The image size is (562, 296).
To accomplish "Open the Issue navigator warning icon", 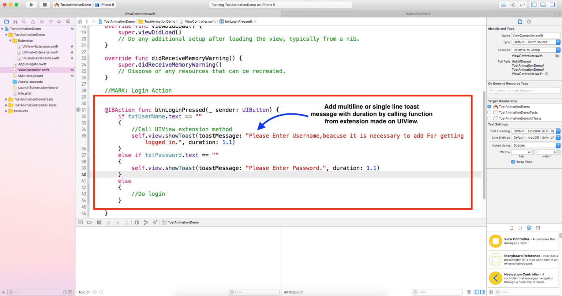I will (33, 22).
